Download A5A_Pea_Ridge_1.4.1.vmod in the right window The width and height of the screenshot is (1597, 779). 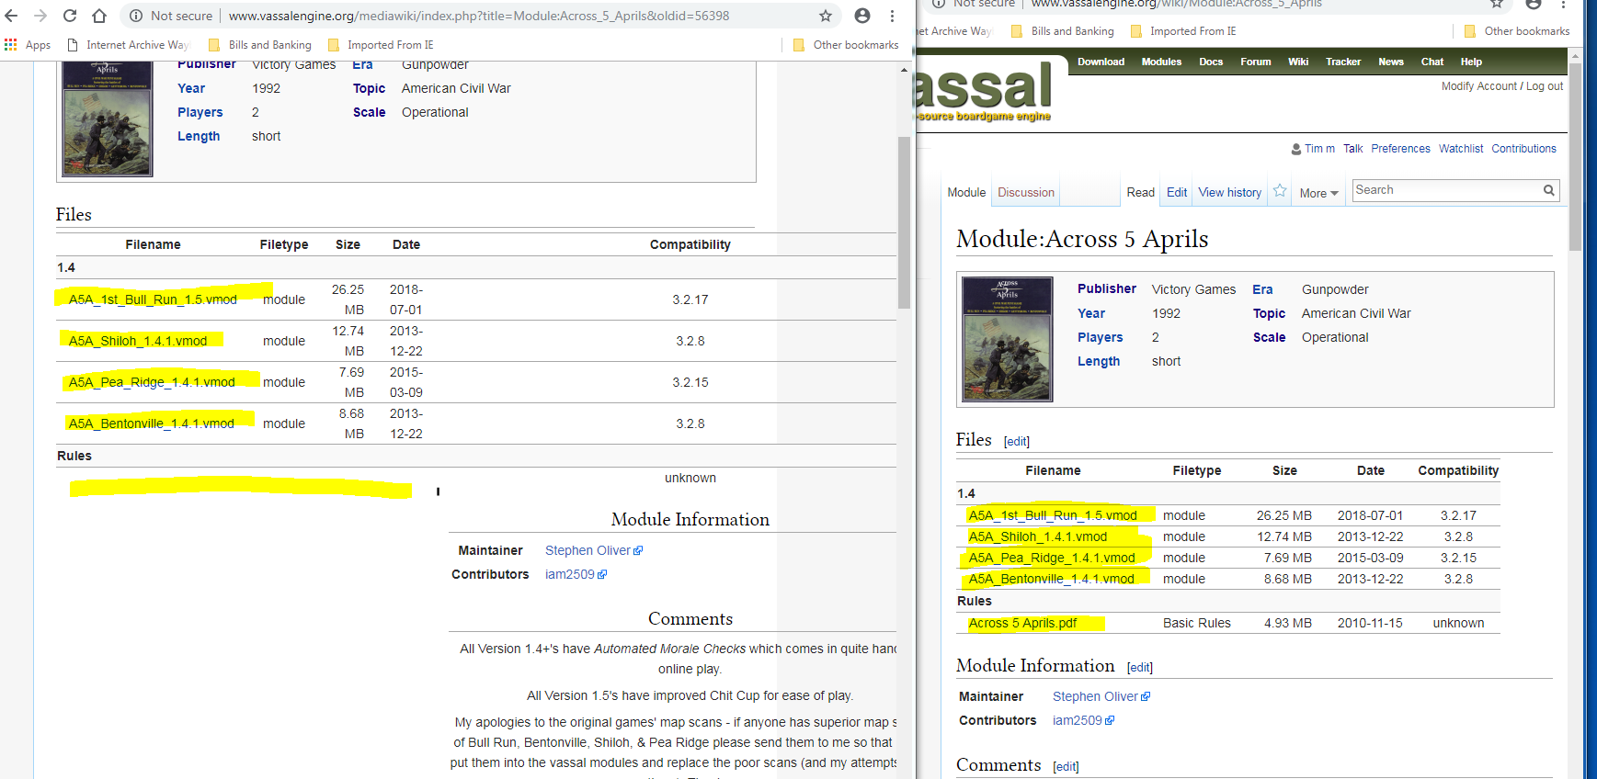(x=1052, y=558)
